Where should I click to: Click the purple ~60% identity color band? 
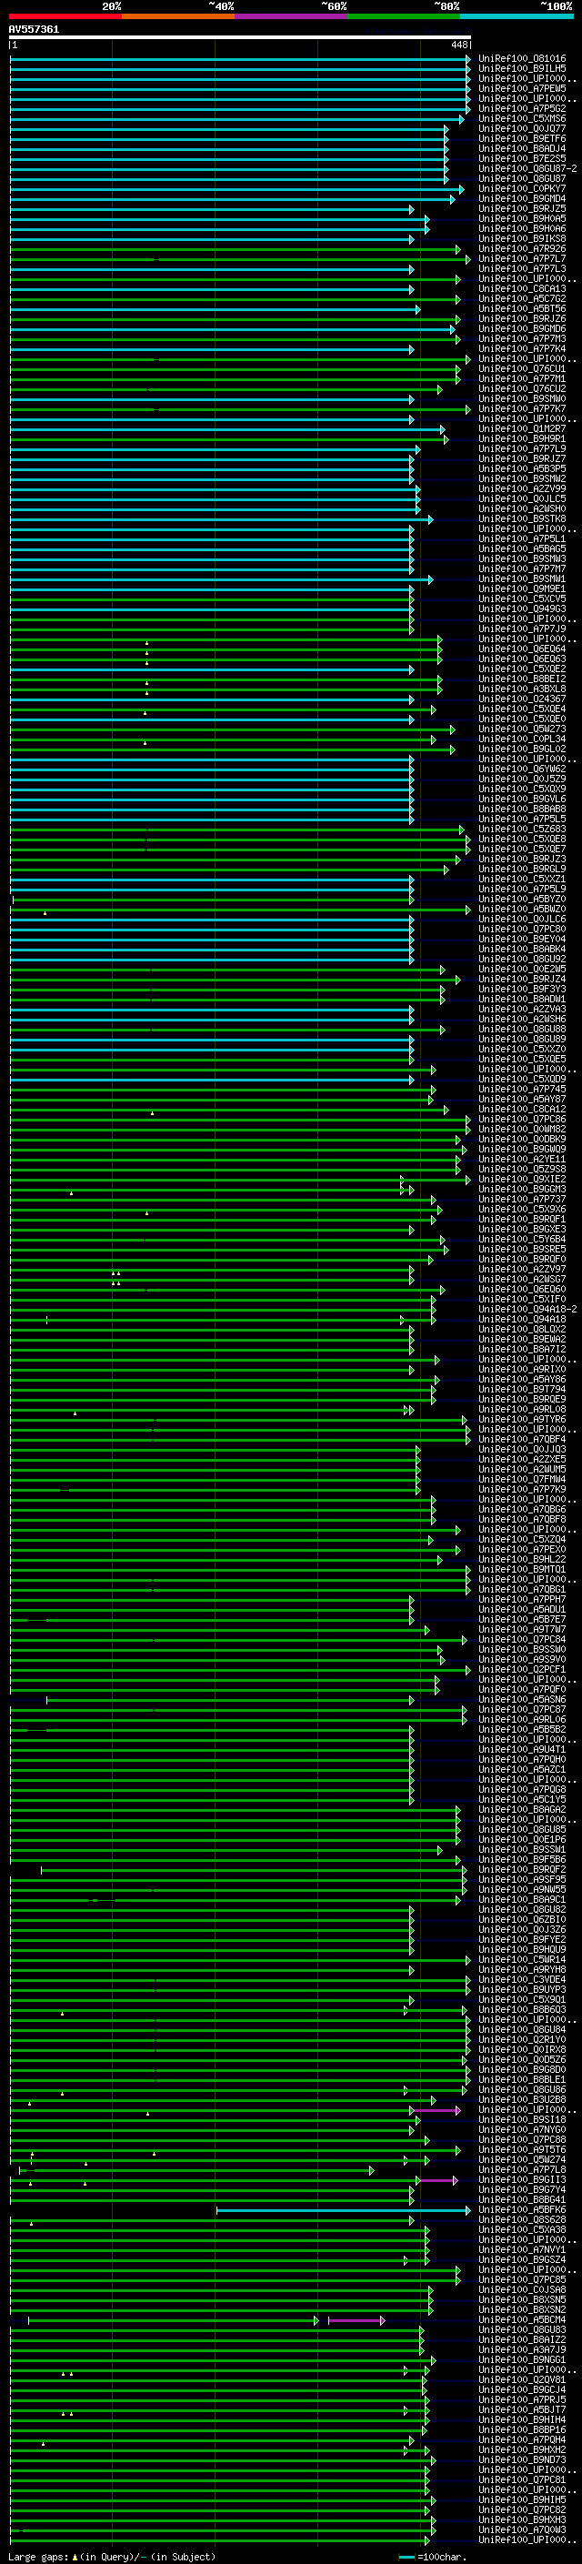coord(292,16)
